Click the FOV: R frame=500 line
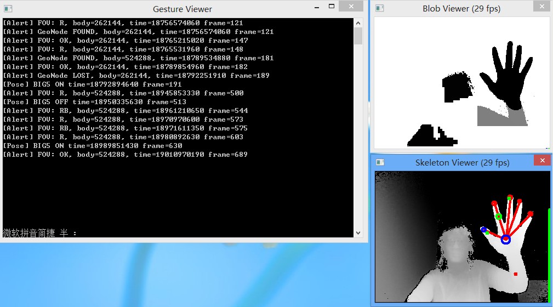 [x=123, y=93]
